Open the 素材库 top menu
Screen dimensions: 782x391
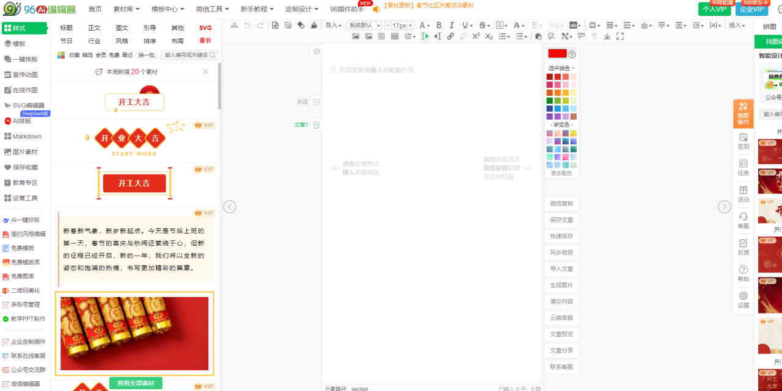pyautogui.click(x=126, y=9)
